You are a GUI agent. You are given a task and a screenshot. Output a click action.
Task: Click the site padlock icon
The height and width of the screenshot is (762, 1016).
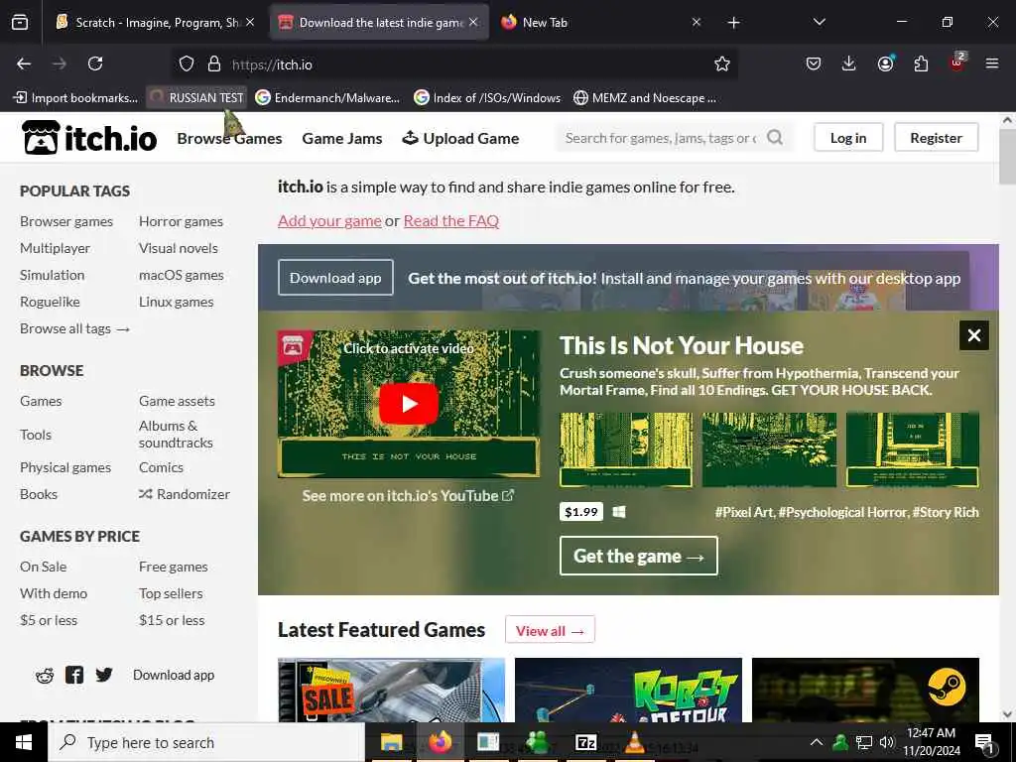(214, 64)
